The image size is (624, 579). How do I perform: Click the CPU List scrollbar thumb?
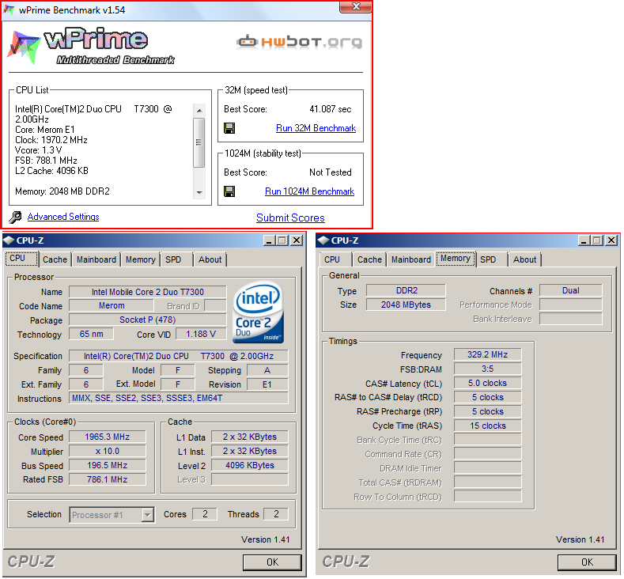[x=199, y=142]
